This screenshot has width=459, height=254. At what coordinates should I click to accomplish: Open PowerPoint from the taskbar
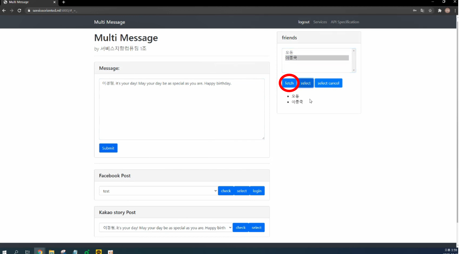111,252
